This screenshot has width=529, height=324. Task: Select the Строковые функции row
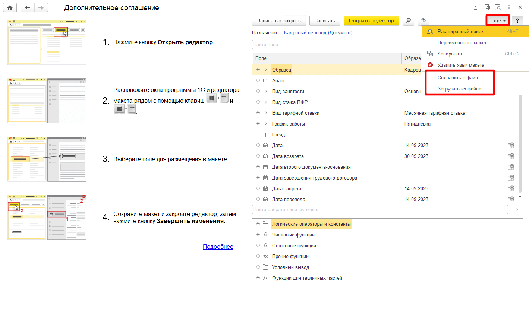pyautogui.click(x=388, y=245)
